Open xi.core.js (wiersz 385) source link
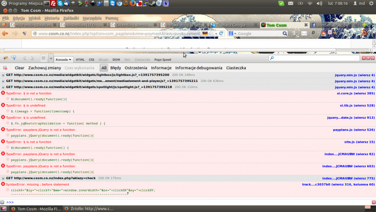376x212 pixels. [356, 93]
